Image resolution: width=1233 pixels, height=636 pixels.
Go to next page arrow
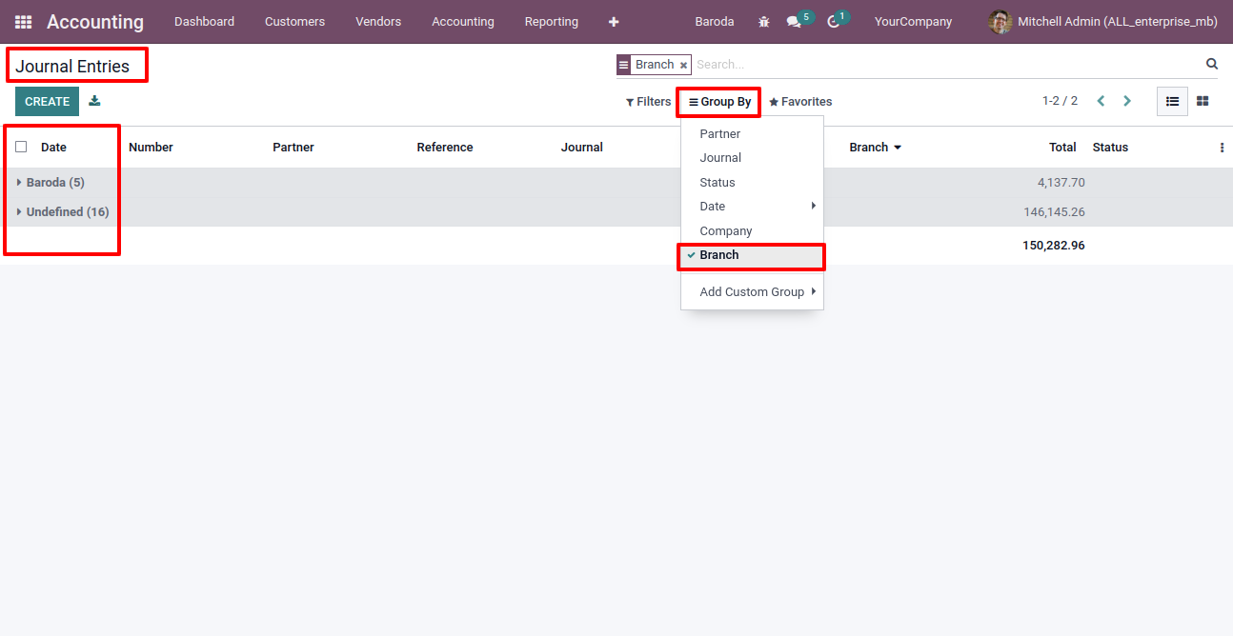point(1127,101)
